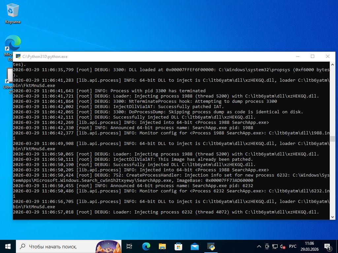
Task: Open the Recycle Bin (Корзина) desktop icon
Action: pyautogui.click(x=13, y=13)
